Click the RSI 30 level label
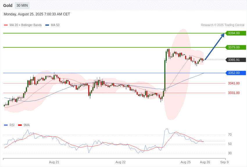The height and width of the screenshot is (167, 247). click(x=230, y=153)
